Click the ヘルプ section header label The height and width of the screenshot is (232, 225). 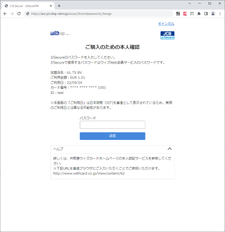(x=58, y=149)
